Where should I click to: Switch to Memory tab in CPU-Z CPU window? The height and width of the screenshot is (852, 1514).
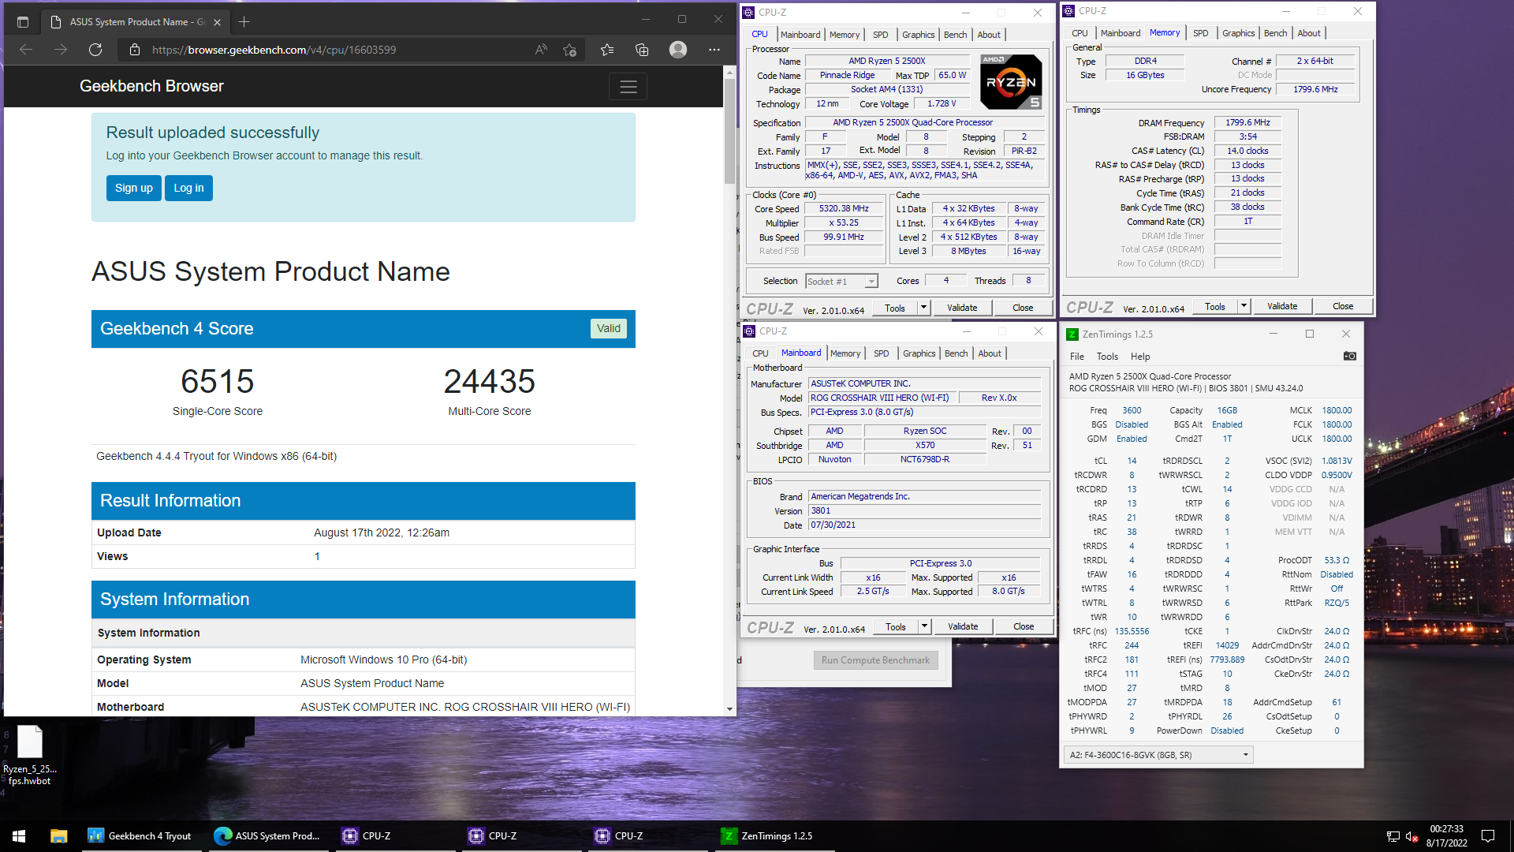point(845,35)
